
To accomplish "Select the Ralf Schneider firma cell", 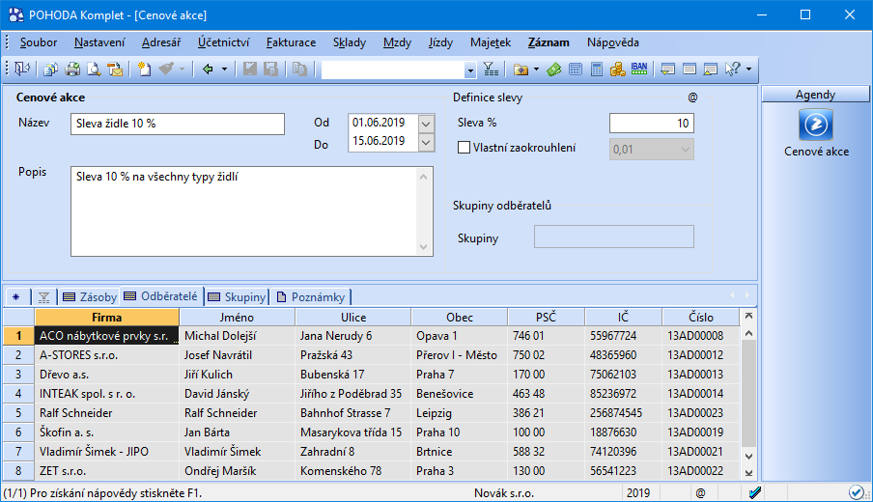I will 107,413.
